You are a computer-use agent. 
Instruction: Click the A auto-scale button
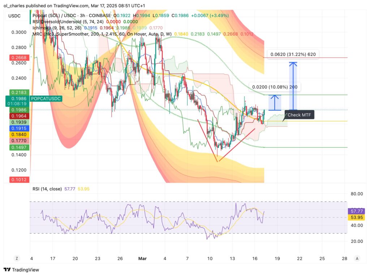(357, 258)
